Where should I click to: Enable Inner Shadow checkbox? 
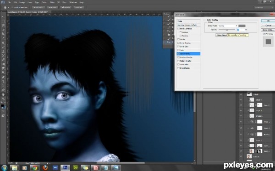(179, 43)
